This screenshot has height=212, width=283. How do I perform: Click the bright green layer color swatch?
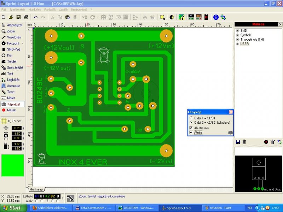(x=12, y=165)
